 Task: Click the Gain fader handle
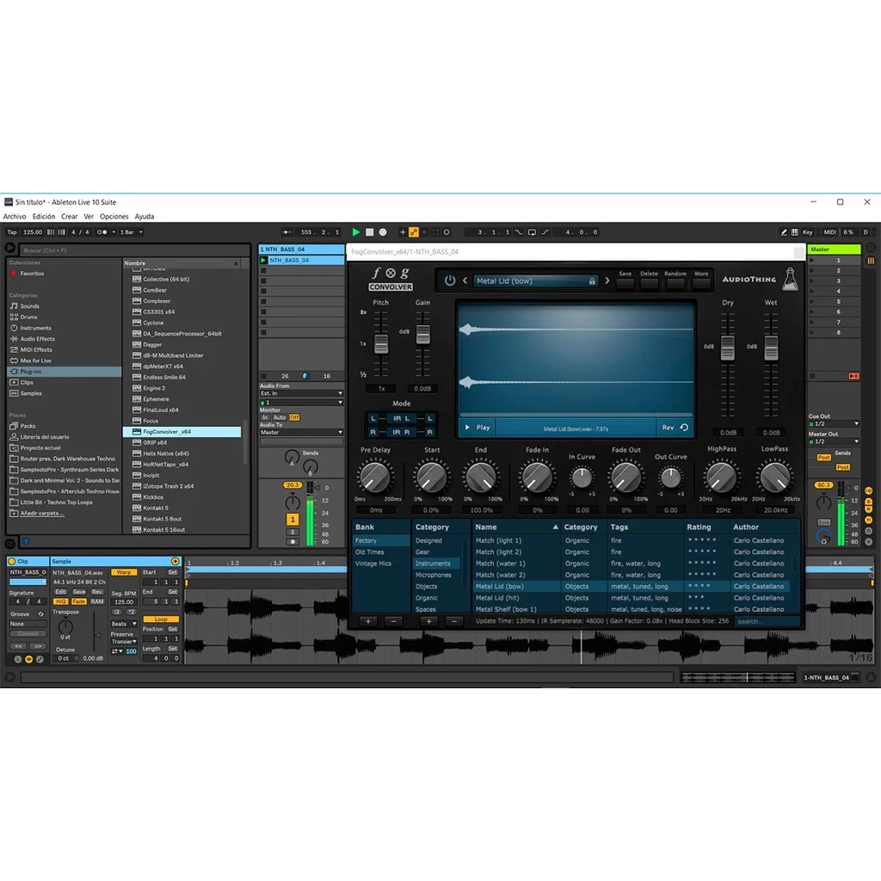[x=423, y=335]
